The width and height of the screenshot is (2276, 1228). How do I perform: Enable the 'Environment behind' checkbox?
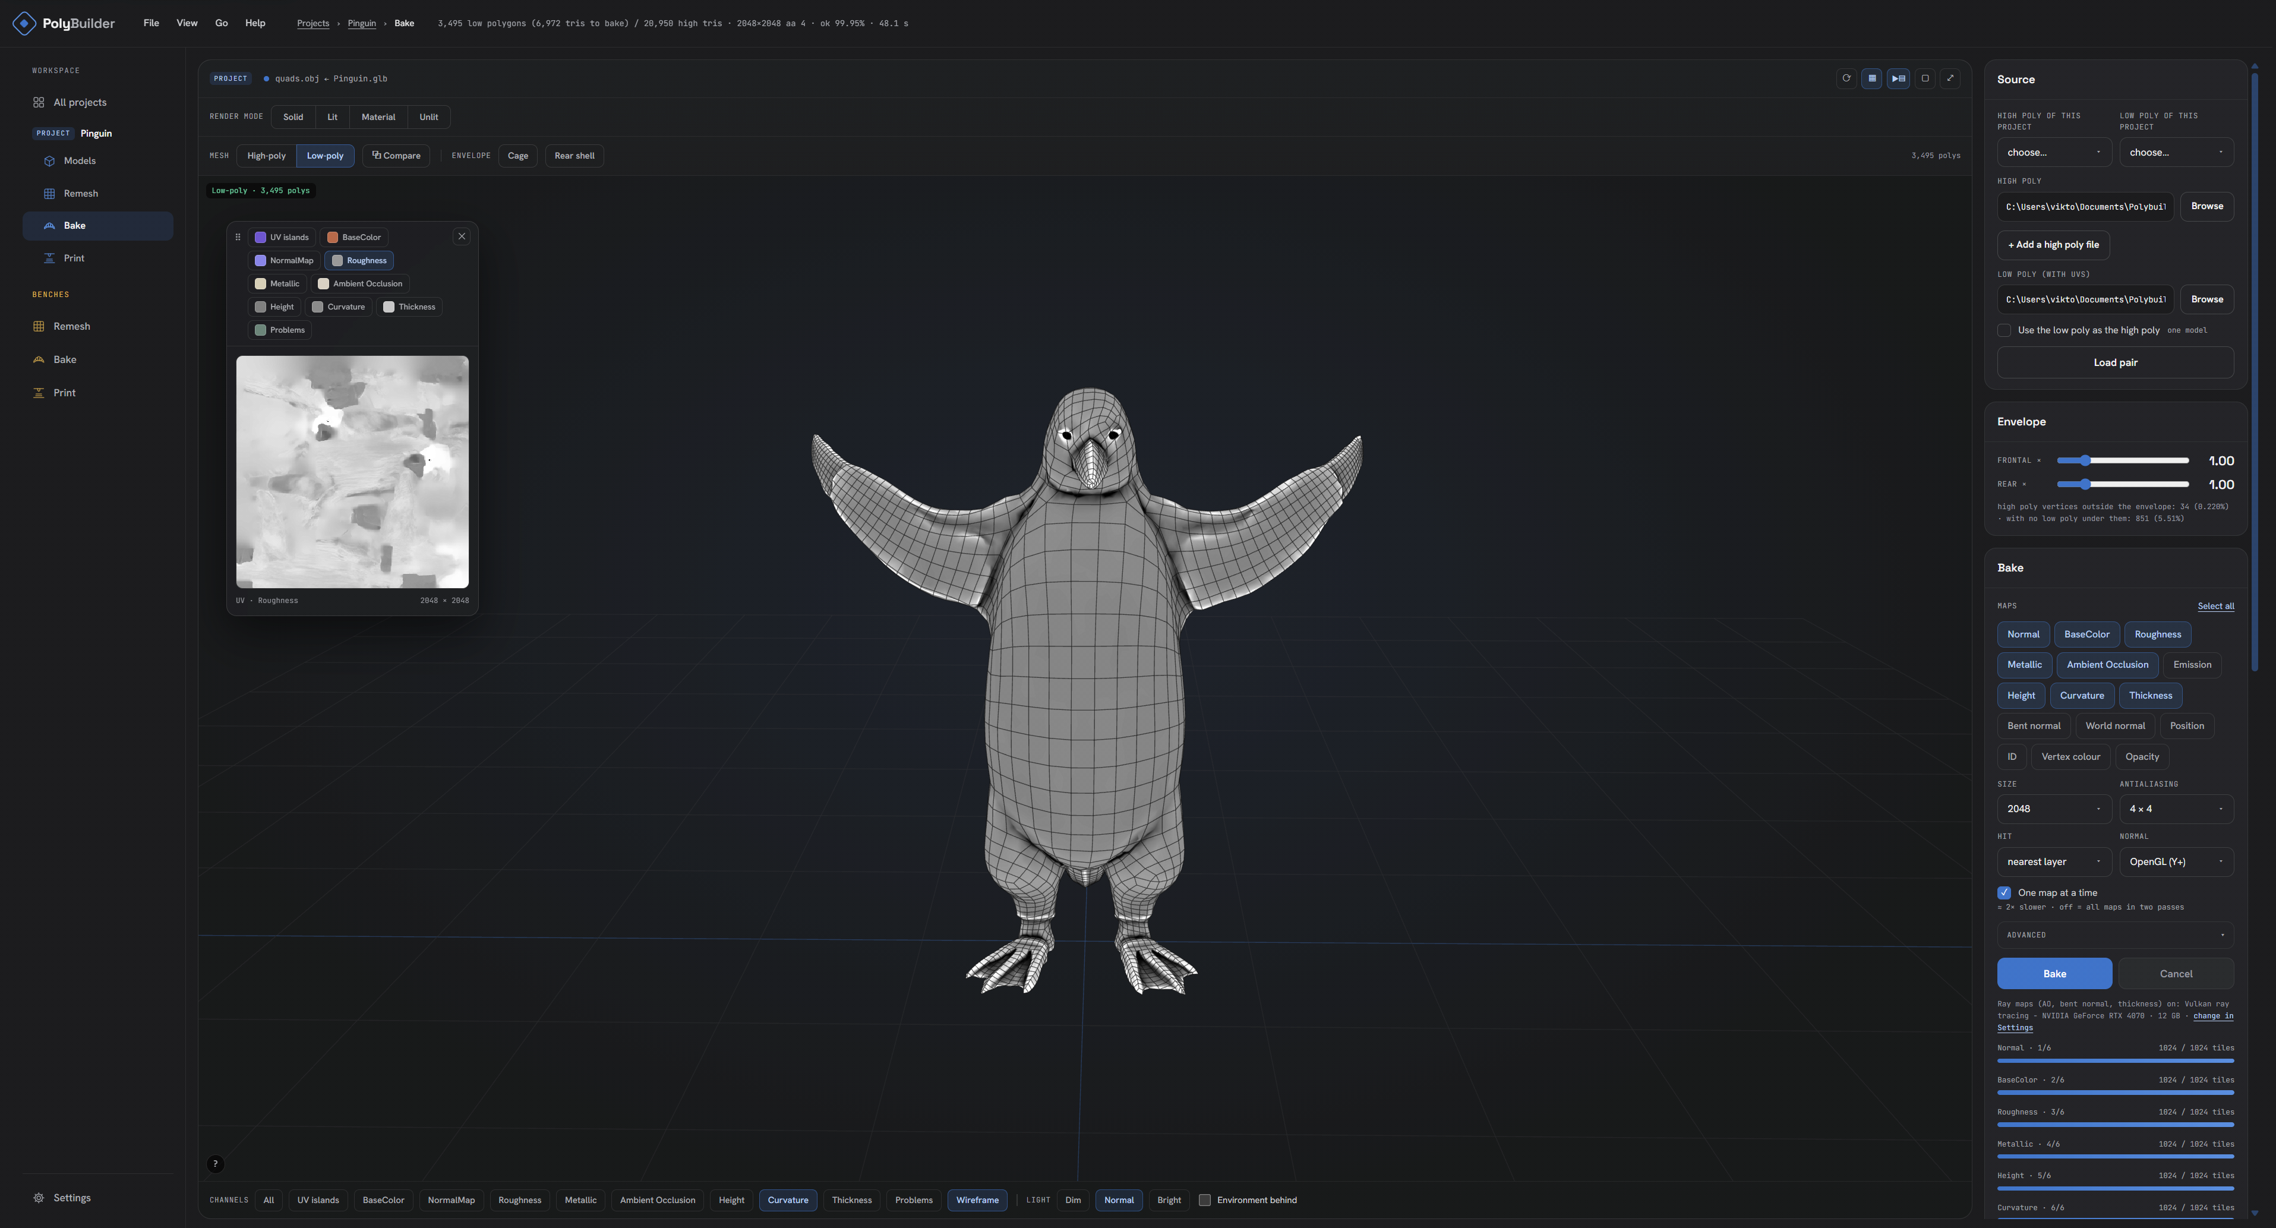pyautogui.click(x=1204, y=1199)
